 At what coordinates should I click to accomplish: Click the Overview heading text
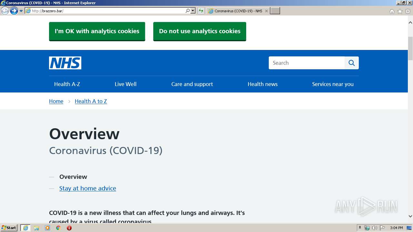[84, 134]
